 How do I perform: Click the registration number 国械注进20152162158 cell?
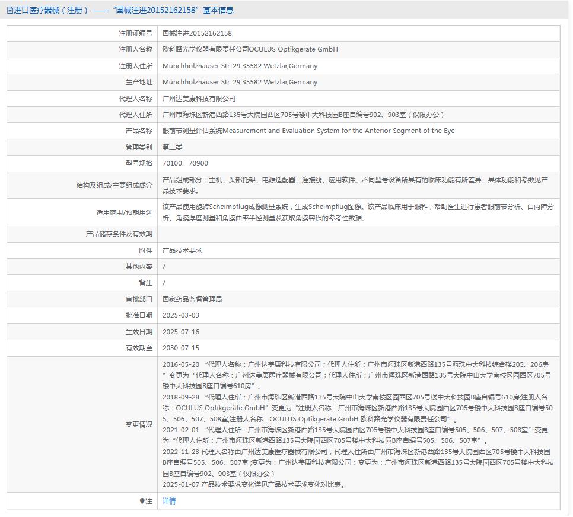point(195,34)
